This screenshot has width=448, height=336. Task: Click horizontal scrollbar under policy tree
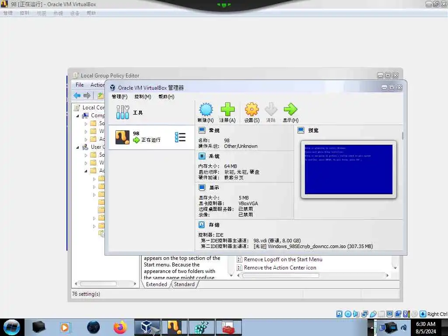[x=98, y=283]
